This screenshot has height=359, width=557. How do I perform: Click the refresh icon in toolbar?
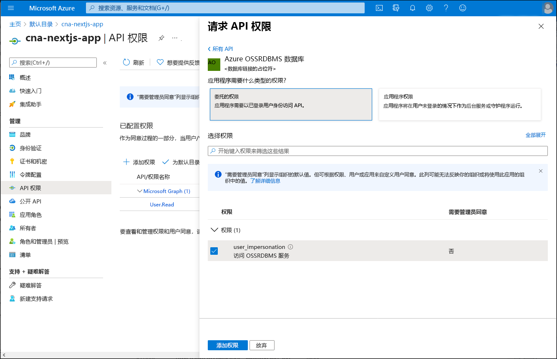coord(126,62)
